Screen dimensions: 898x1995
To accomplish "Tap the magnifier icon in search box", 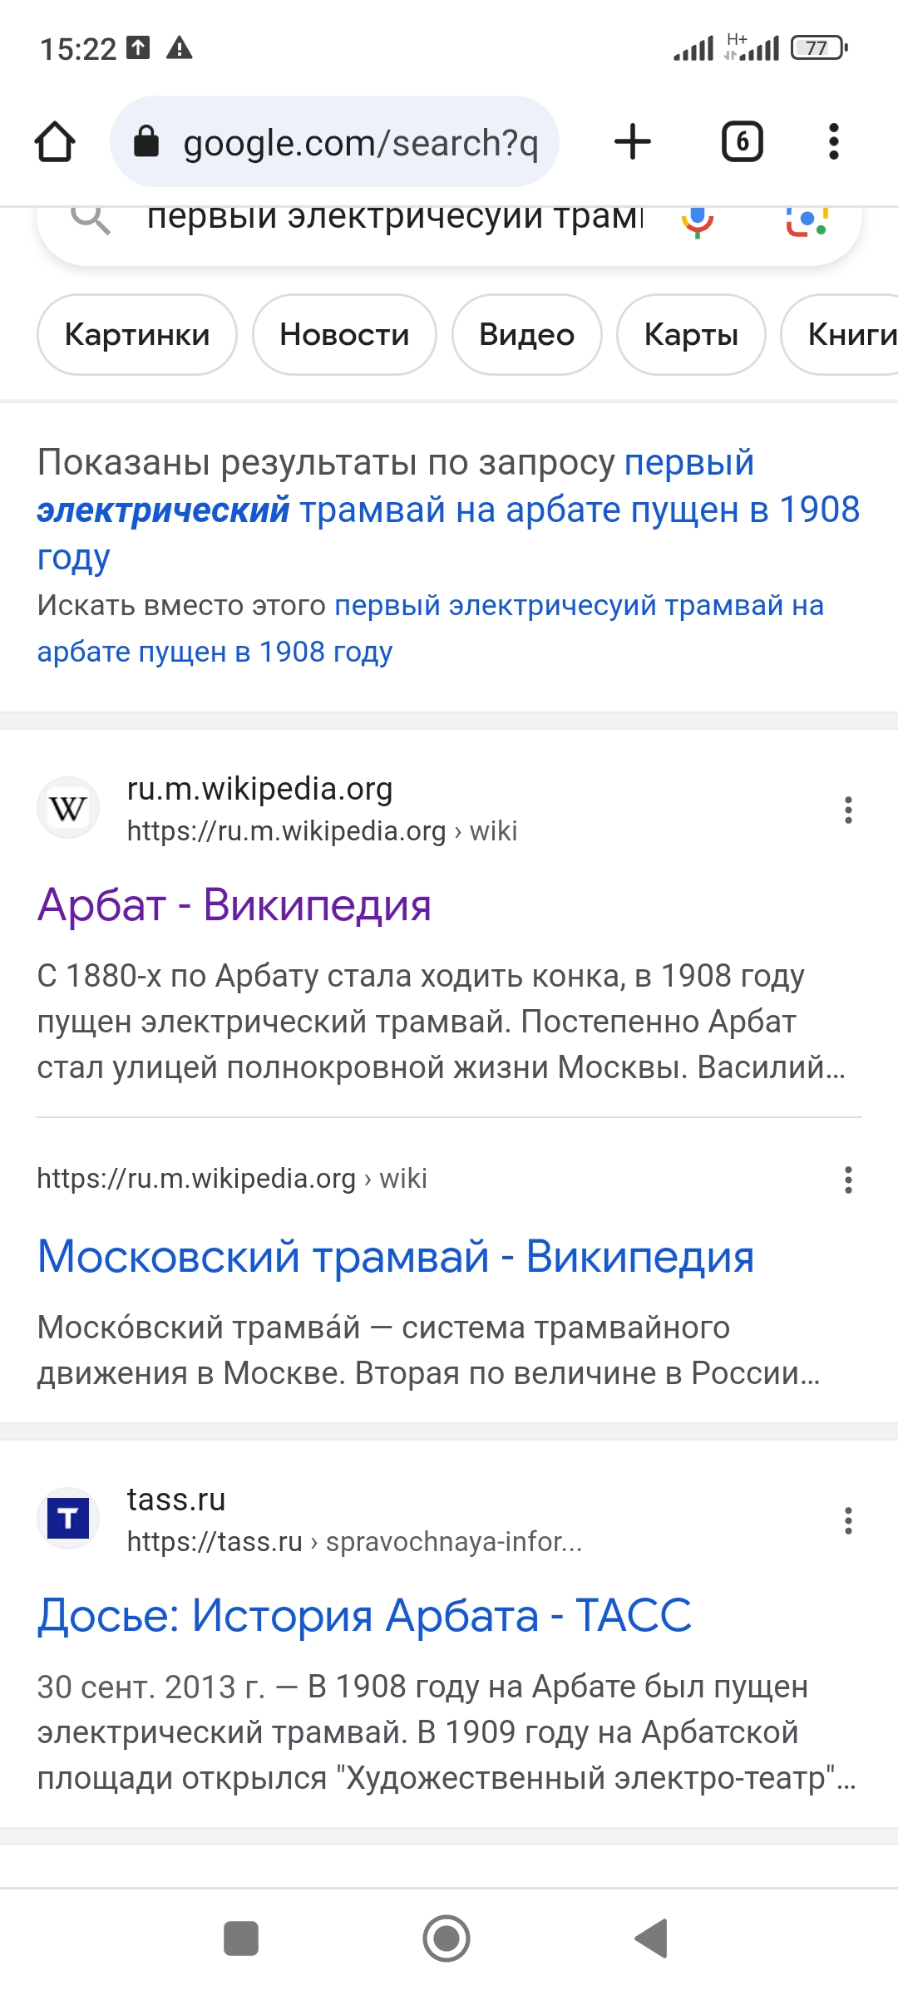I will 90,219.
